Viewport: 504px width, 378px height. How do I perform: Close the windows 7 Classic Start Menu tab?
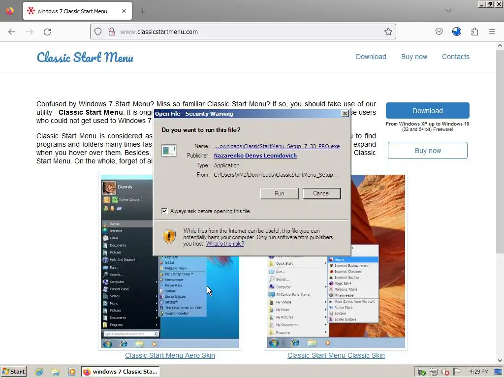tap(124, 11)
